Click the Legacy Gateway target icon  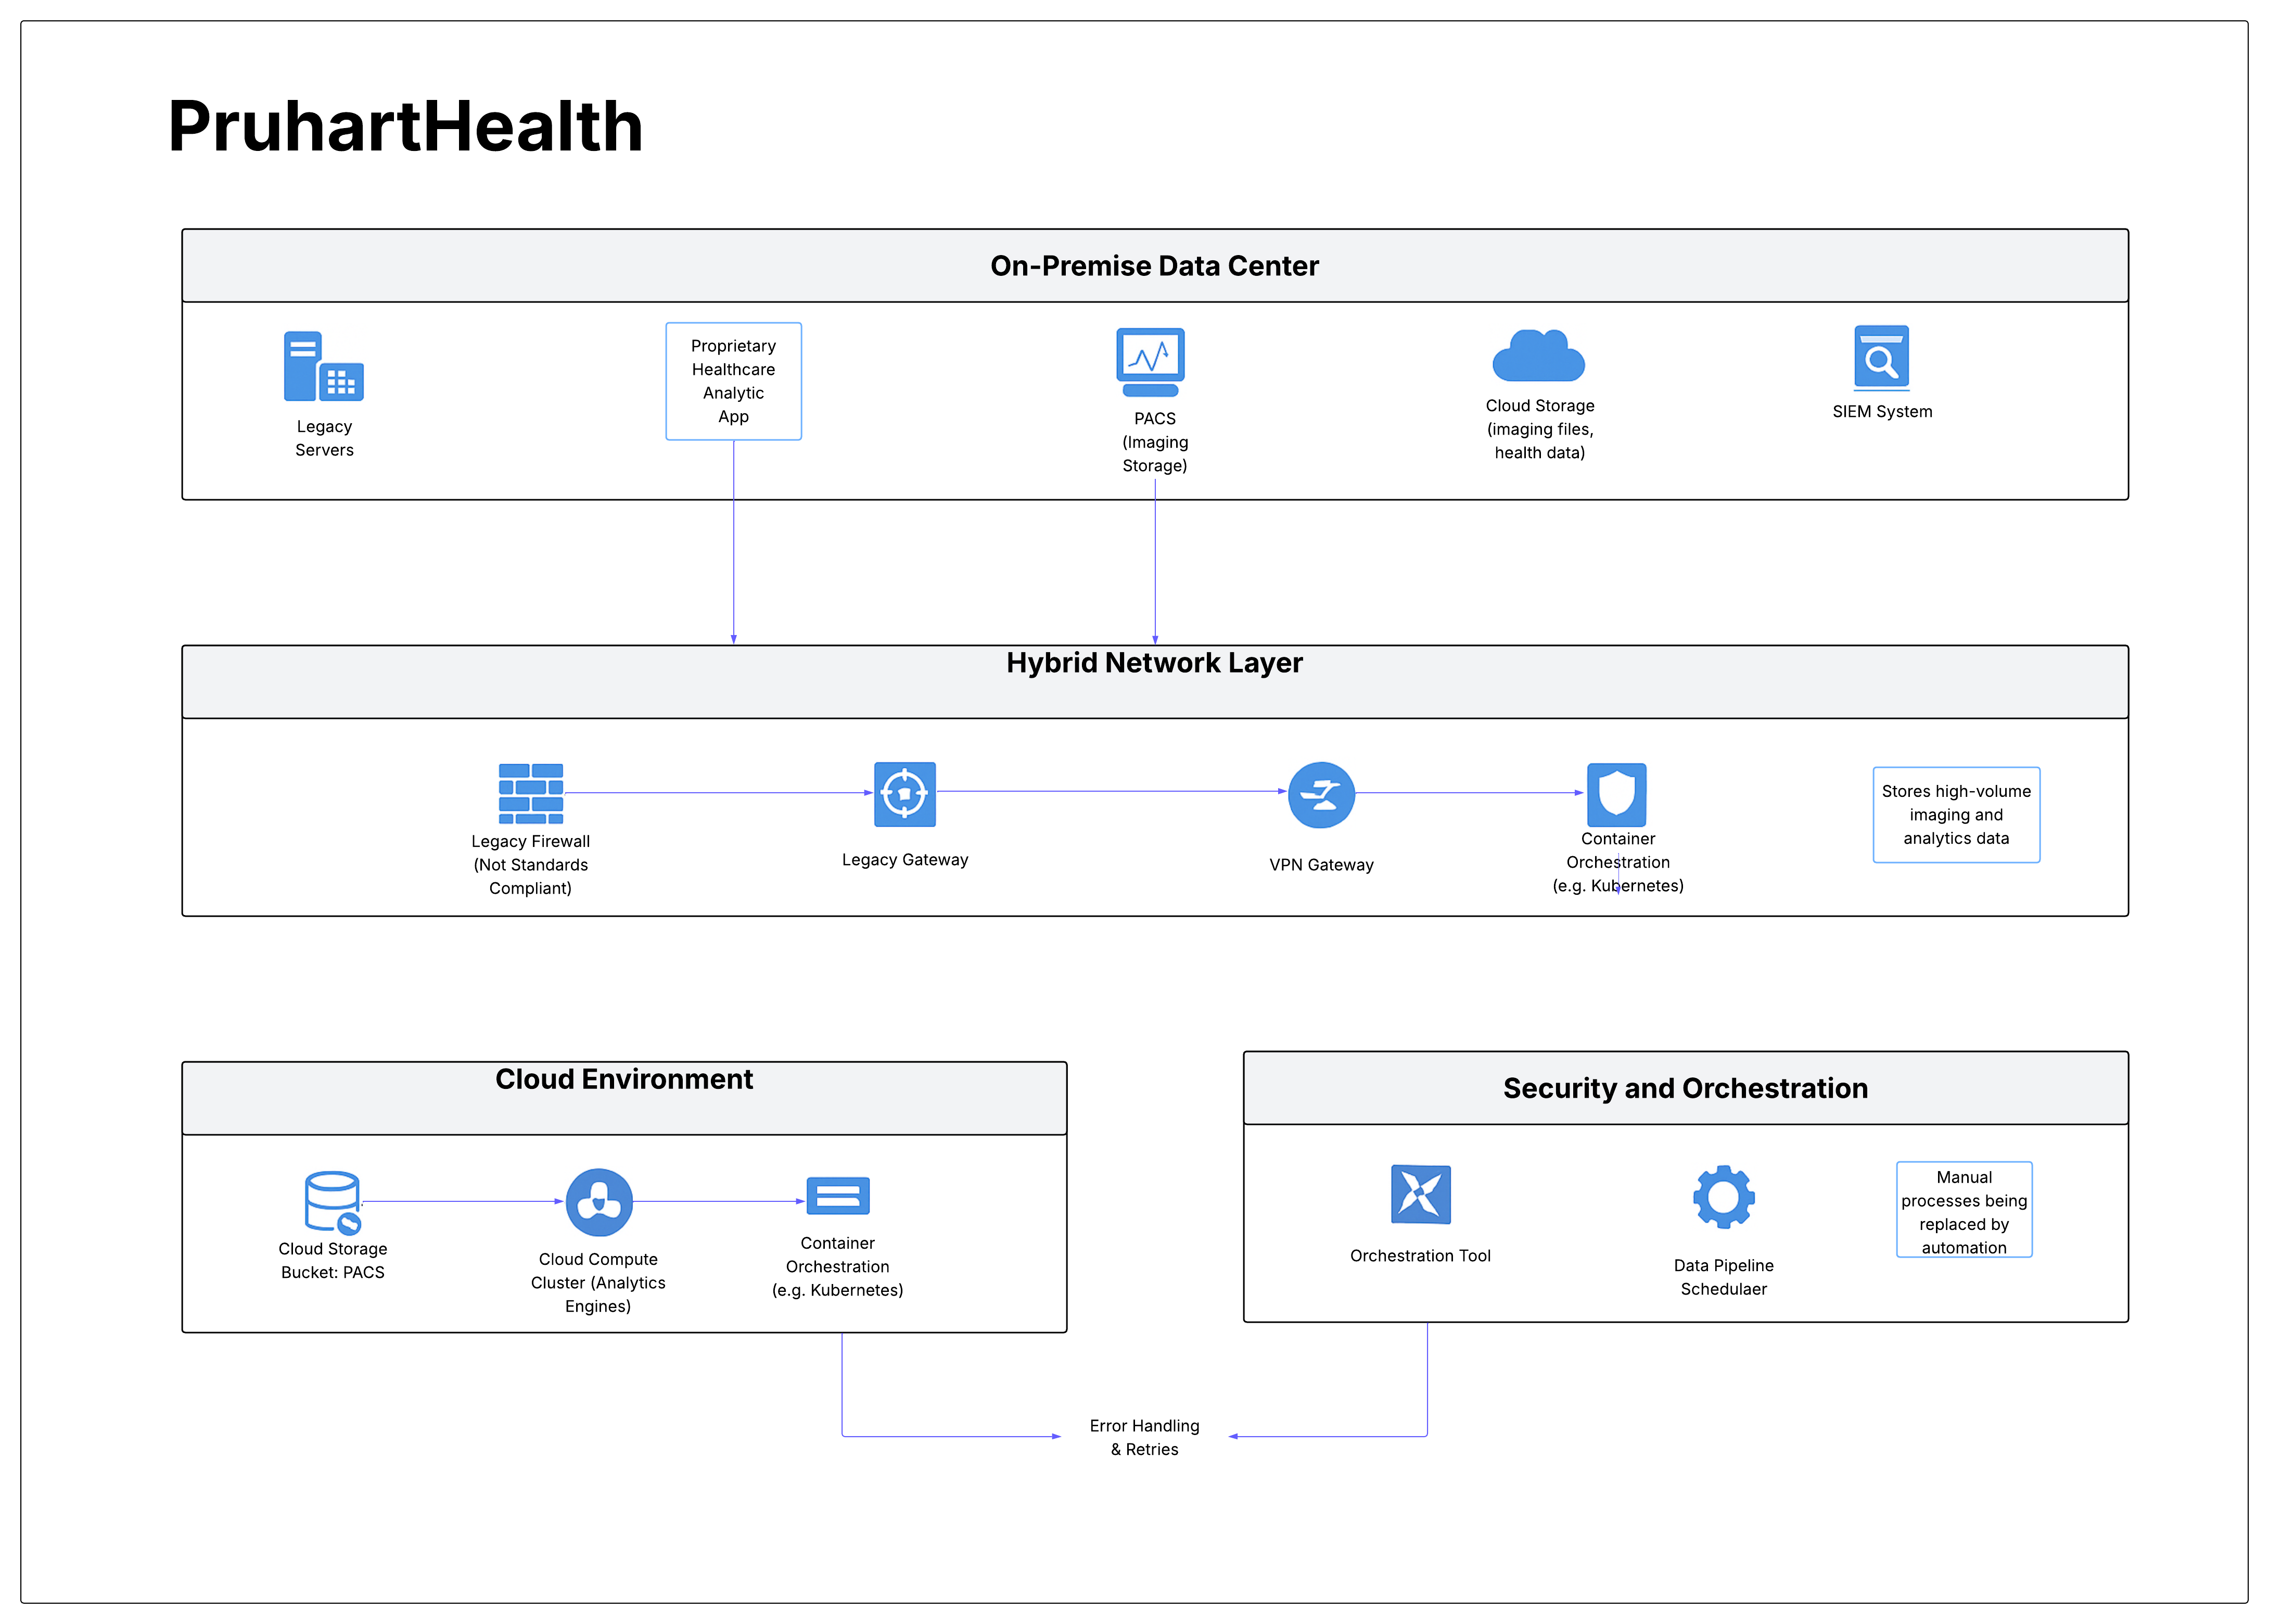(x=904, y=794)
